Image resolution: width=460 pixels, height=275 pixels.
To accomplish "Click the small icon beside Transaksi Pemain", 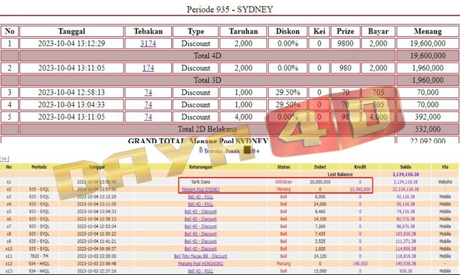I will click(202, 150).
